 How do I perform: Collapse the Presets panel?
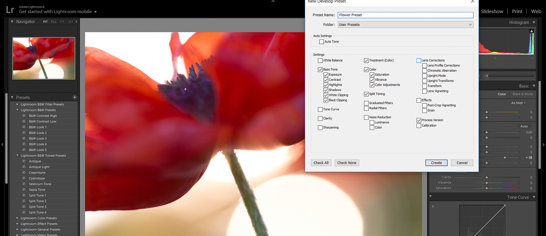pos(12,97)
